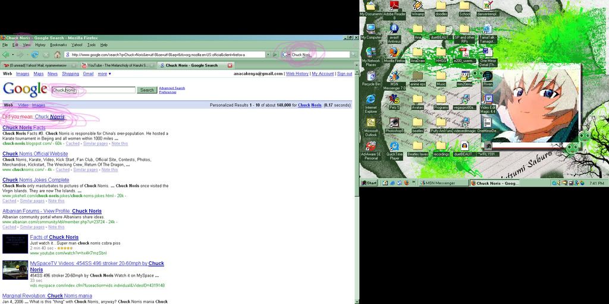
Task: Click the Reload page icon
Action: pos(35,55)
